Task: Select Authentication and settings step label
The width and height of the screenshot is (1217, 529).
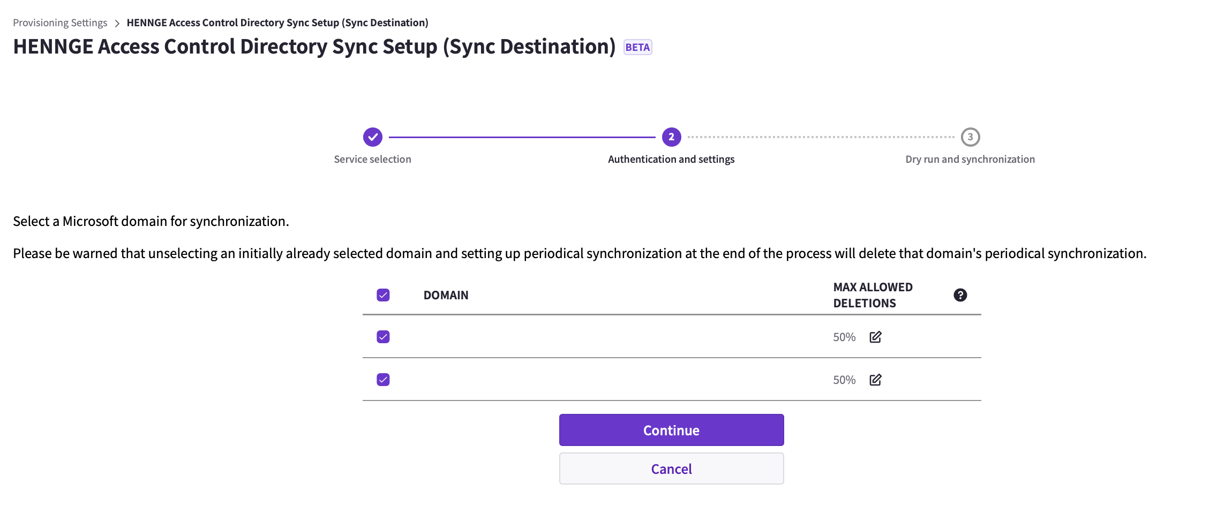Action: tap(671, 159)
